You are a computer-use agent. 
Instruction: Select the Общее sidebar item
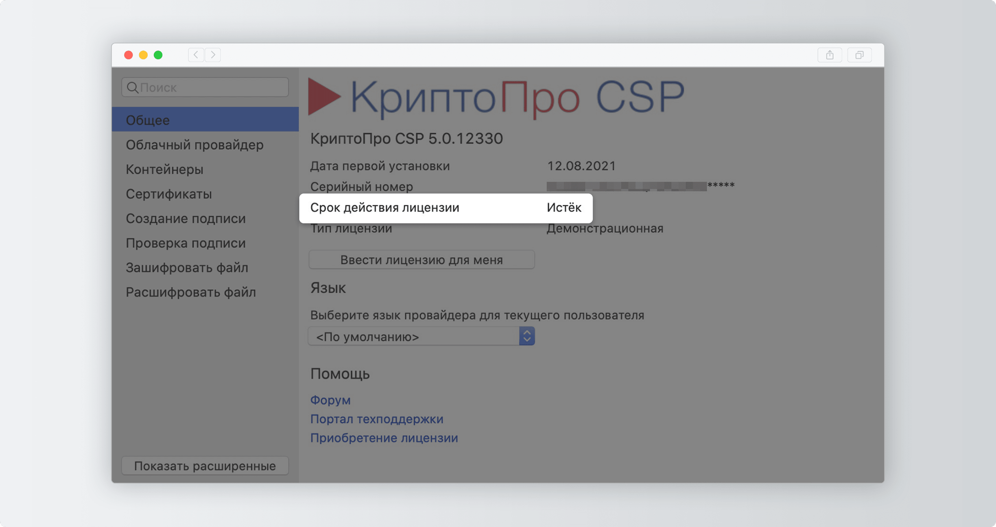[x=205, y=120]
